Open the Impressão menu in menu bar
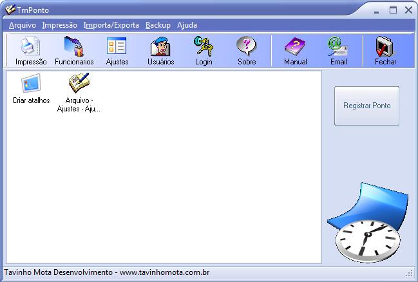This screenshot has width=418, height=282. tap(59, 25)
